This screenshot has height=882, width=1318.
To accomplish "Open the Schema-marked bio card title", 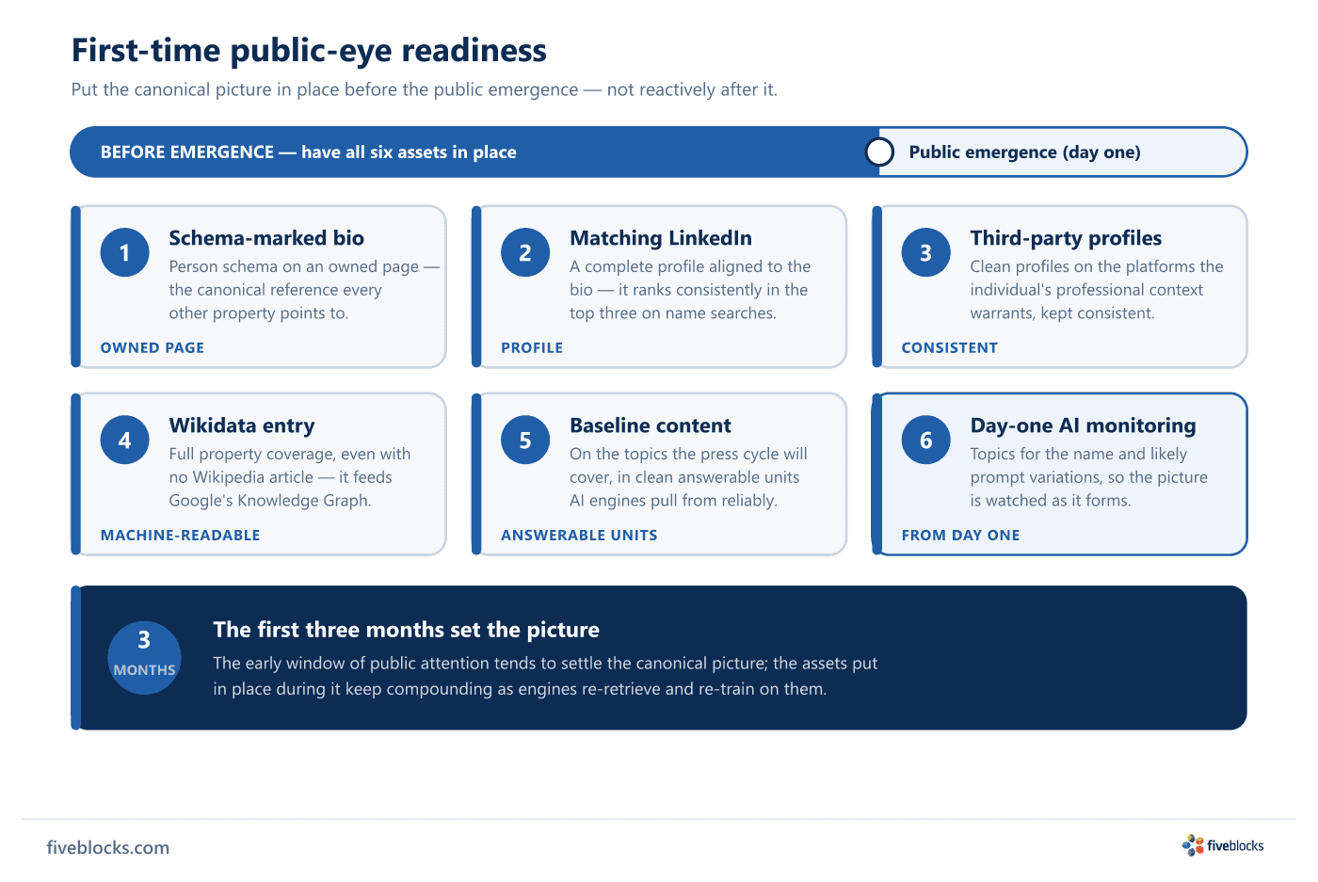I will [266, 238].
